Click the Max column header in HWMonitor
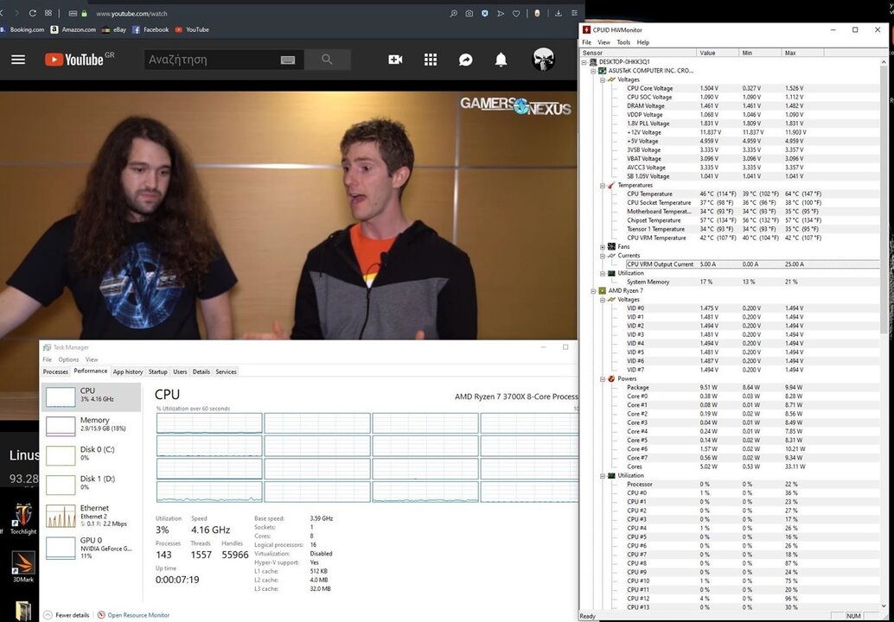The width and height of the screenshot is (894, 622). point(802,53)
